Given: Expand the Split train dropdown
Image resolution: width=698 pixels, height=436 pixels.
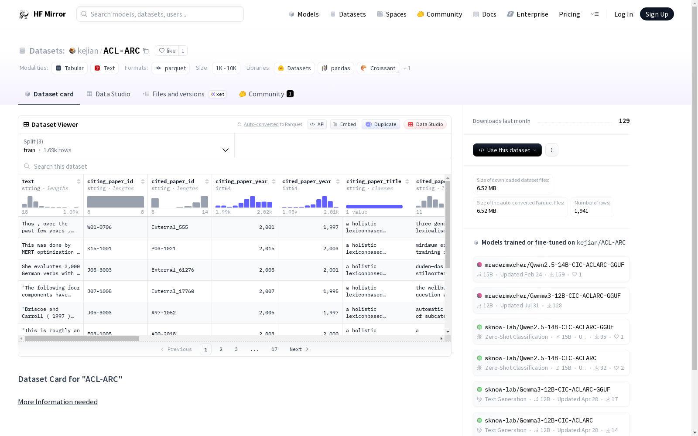Looking at the screenshot, I should click(x=127, y=146).
